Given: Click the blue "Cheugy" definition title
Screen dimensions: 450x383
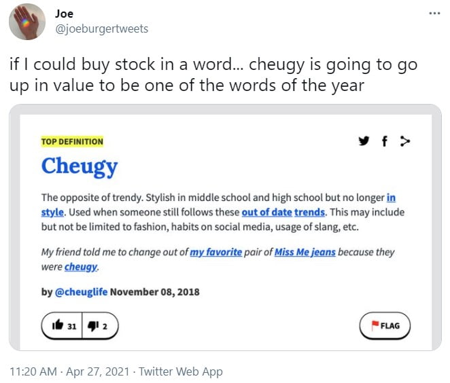Looking at the screenshot, I should (79, 166).
